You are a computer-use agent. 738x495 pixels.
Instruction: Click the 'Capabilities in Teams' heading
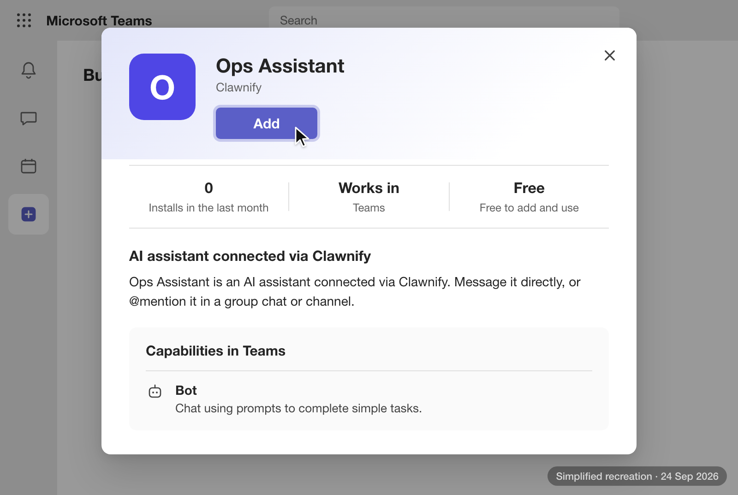(215, 351)
